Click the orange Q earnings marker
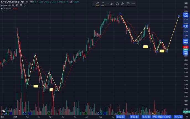The height and width of the screenshot is (119, 190). (154, 113)
